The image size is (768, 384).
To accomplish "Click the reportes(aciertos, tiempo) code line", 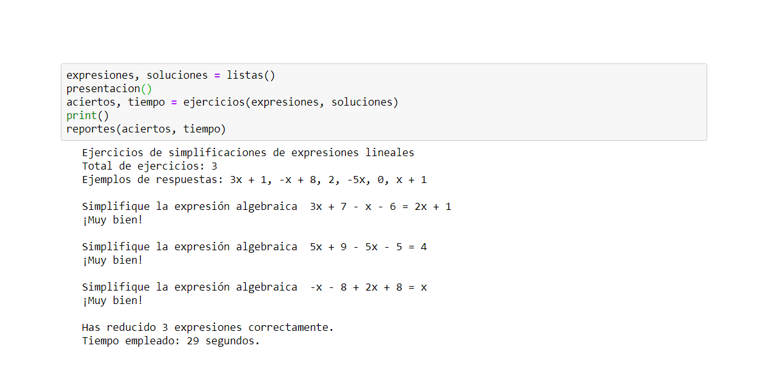I will [146, 129].
